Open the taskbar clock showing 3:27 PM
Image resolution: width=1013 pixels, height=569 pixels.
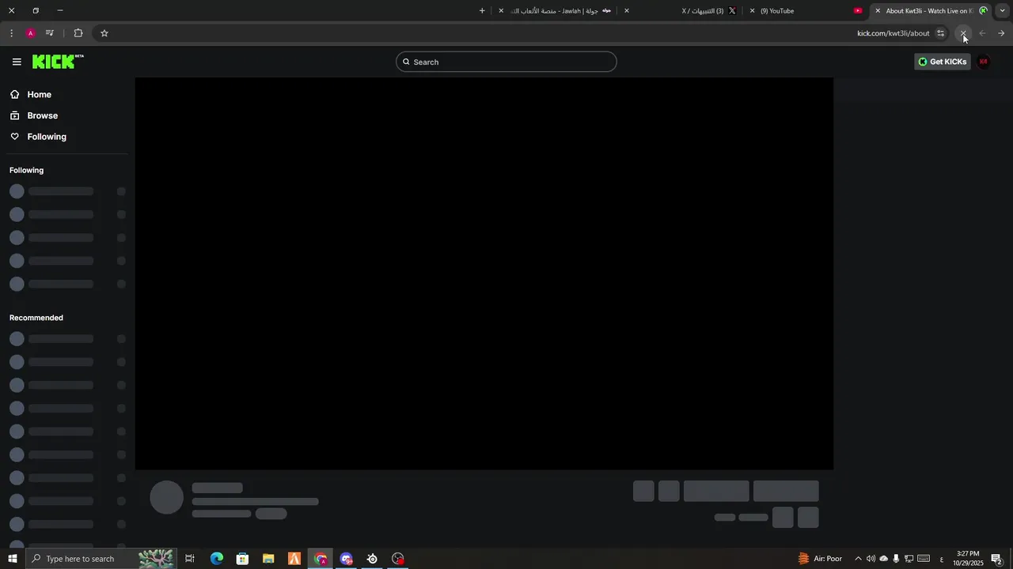pos(968,559)
